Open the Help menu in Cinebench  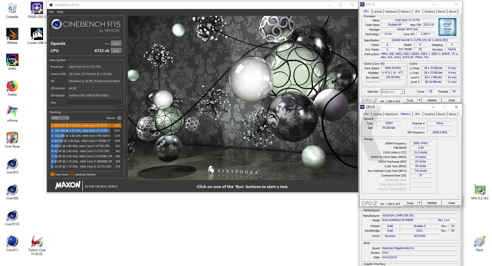[60, 12]
